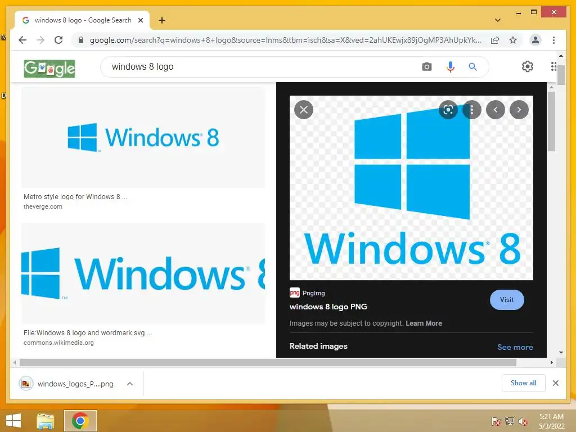Search by image with camera icon
576x432 pixels.
(x=426, y=67)
